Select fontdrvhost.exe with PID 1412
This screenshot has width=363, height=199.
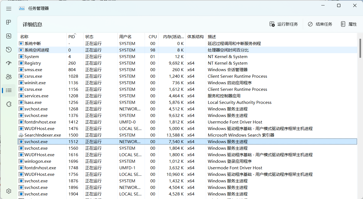187,122
